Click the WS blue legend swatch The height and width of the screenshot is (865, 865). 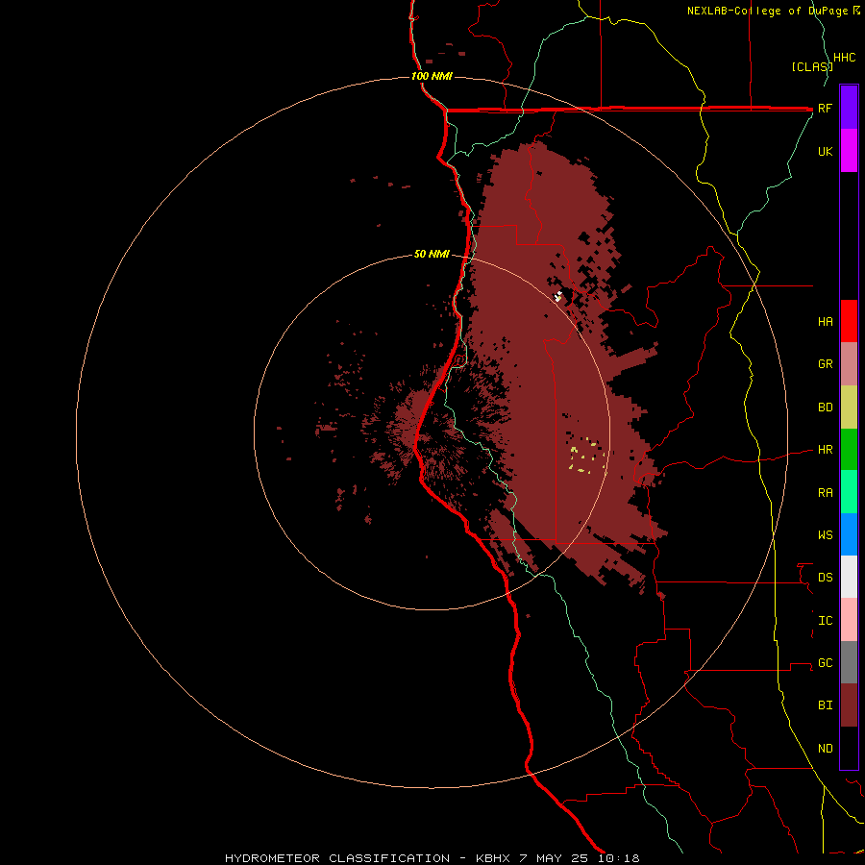click(849, 534)
